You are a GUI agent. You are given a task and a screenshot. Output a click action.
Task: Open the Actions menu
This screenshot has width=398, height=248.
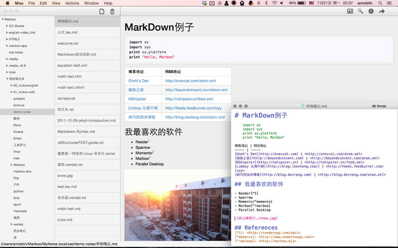pyautogui.click(x=72, y=3)
